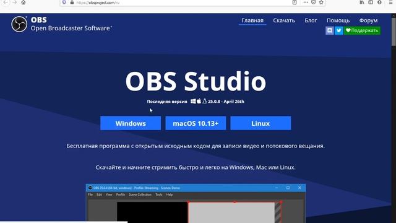Click the tracking protection shield icon
Image resolution: width=396 pixels, height=223 pixels.
point(64,2)
